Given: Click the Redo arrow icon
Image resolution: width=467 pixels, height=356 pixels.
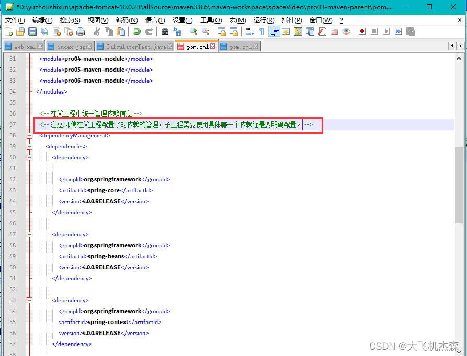Looking at the screenshot, I should click(149, 31).
